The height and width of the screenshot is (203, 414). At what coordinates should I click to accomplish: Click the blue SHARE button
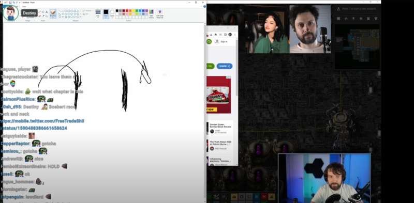tap(225, 66)
